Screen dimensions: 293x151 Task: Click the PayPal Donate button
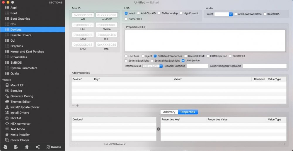click(54, 147)
